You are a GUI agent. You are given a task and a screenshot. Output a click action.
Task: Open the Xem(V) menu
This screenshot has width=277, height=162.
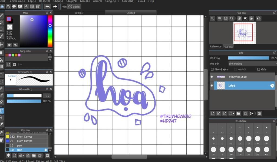[x=97, y=1]
